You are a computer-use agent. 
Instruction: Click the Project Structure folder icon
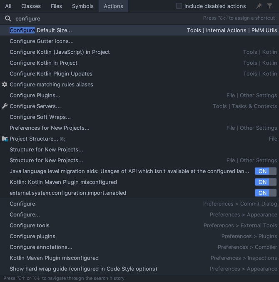5,138
